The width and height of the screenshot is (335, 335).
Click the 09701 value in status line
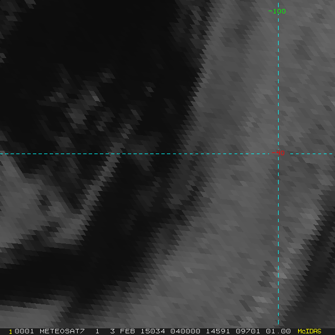[248, 331]
